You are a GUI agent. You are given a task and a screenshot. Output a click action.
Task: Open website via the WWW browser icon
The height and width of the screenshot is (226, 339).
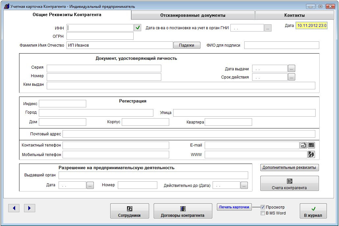coord(311,154)
